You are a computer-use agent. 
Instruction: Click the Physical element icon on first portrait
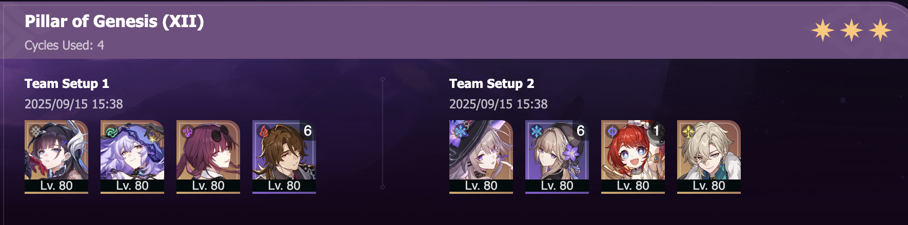35,131
